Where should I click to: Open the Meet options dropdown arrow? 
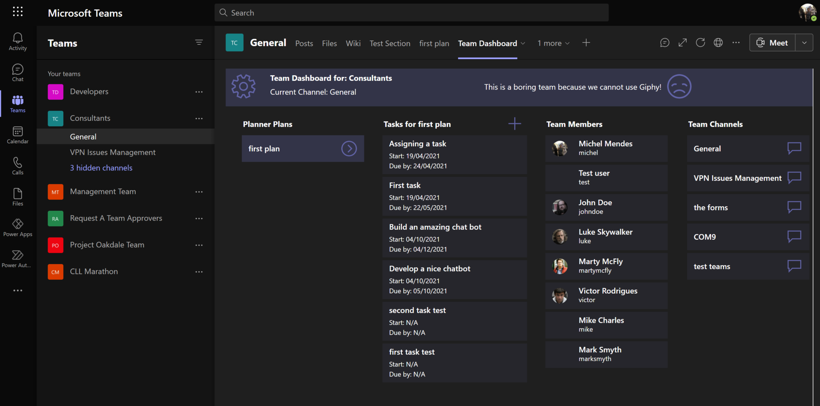804,42
